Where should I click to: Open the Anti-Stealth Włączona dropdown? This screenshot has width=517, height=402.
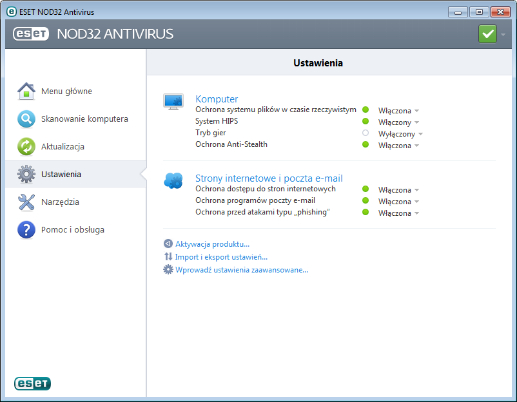coord(398,146)
